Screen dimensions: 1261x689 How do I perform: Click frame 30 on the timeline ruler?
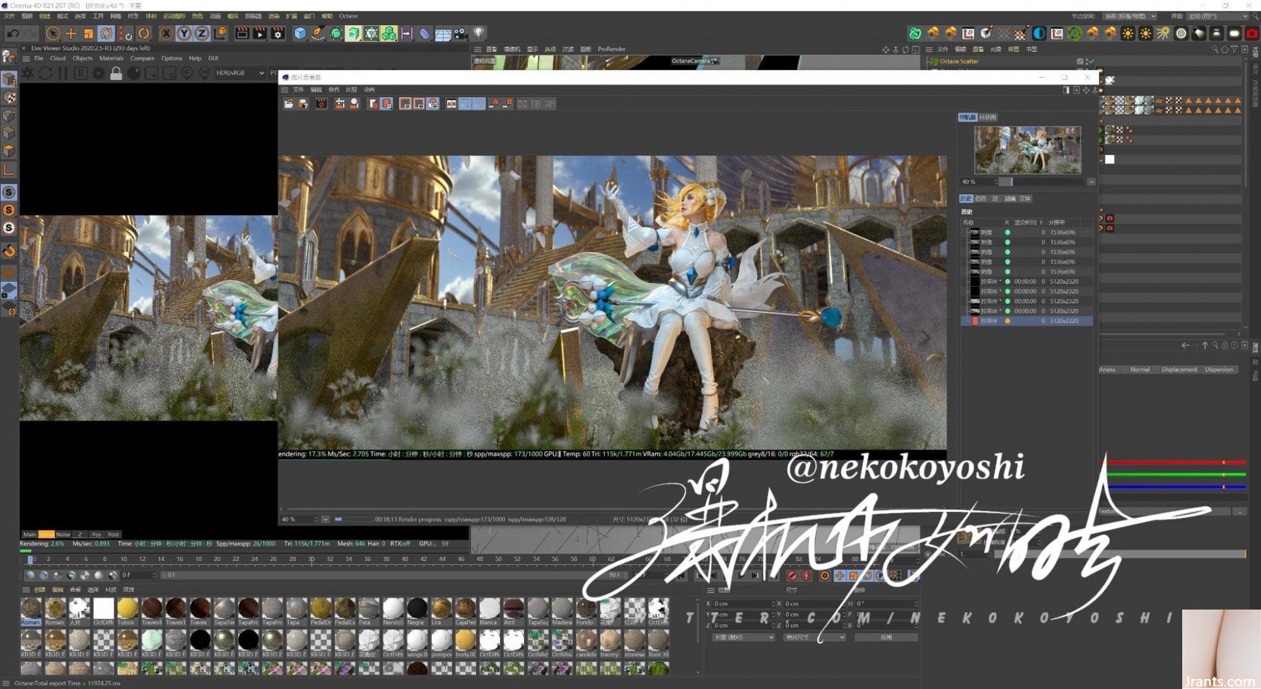point(311,559)
